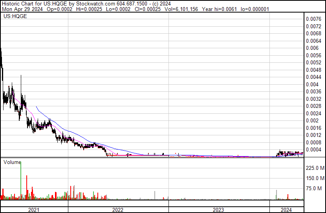Click the 0.002 price axis label

[x=312, y=120]
